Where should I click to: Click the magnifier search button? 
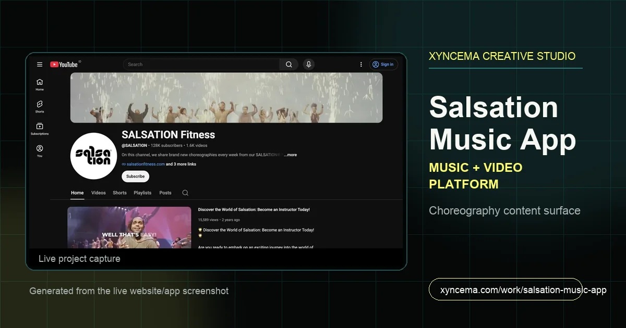[x=289, y=65]
